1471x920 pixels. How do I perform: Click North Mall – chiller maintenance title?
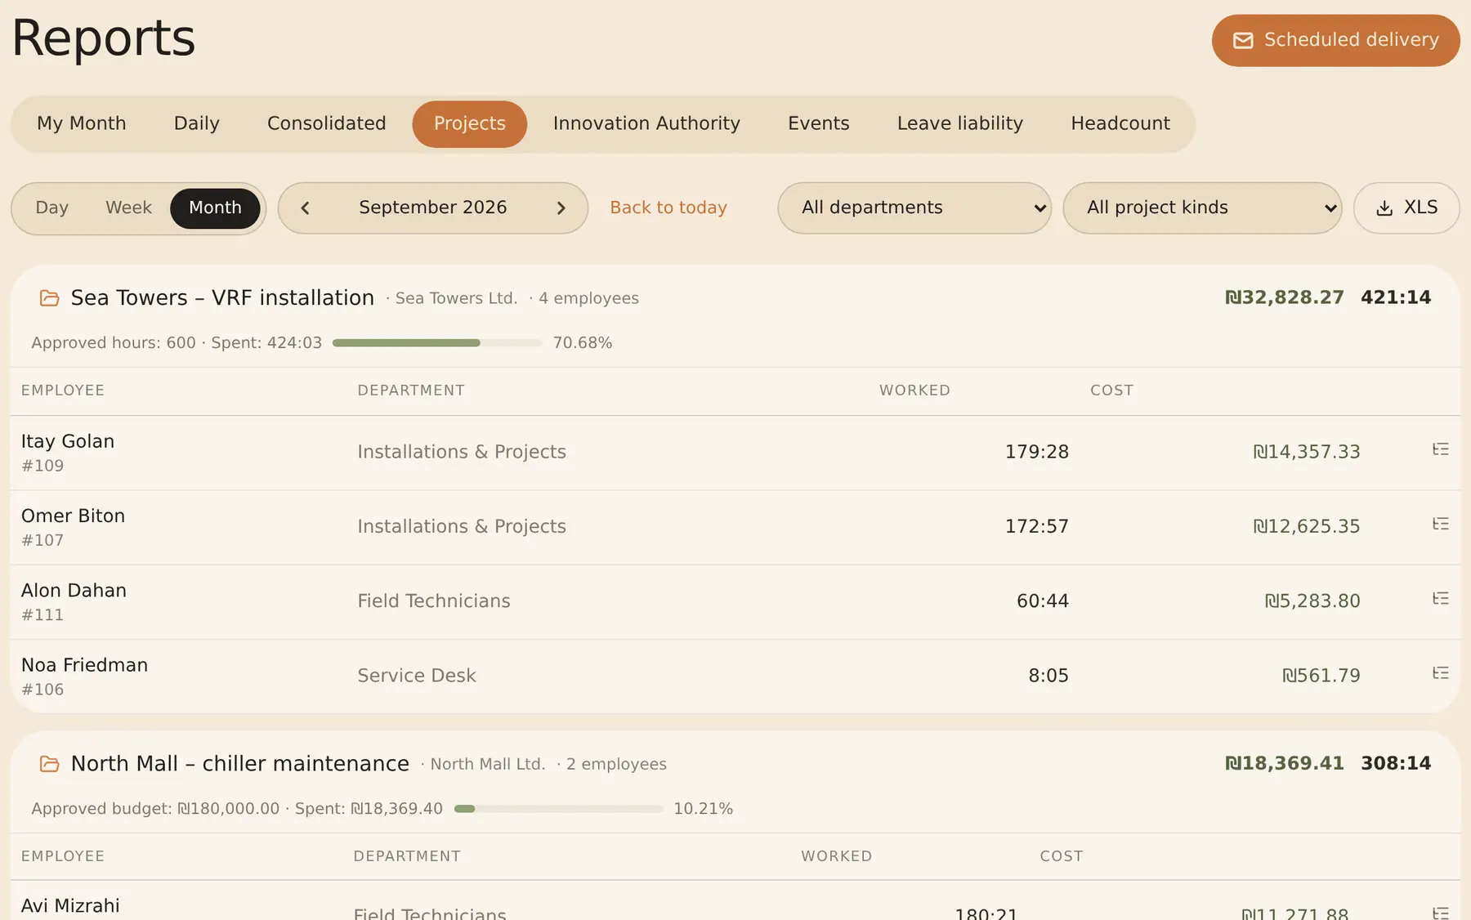tap(240, 763)
